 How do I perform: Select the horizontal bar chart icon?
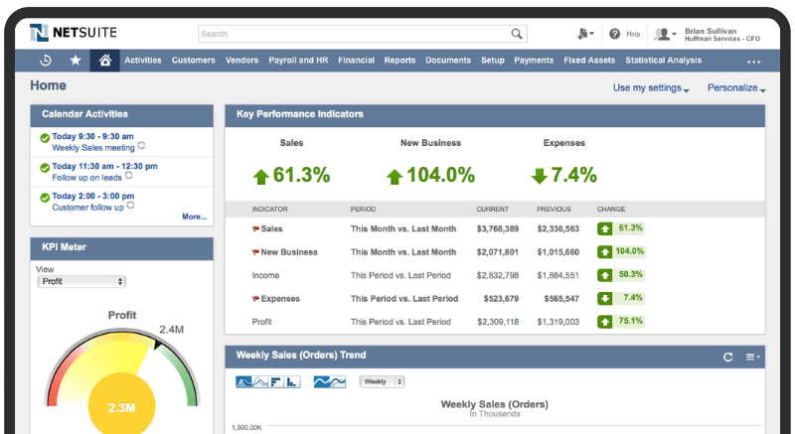coord(276,381)
